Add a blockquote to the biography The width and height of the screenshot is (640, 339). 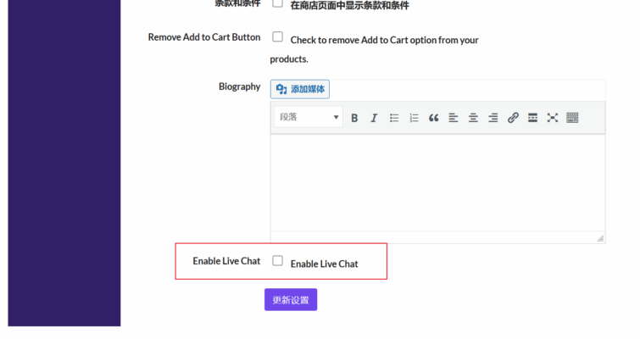pos(433,118)
